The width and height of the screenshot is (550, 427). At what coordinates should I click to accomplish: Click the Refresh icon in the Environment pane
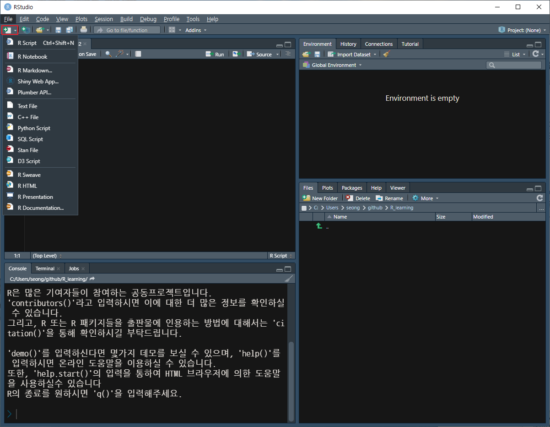pyautogui.click(x=536, y=54)
